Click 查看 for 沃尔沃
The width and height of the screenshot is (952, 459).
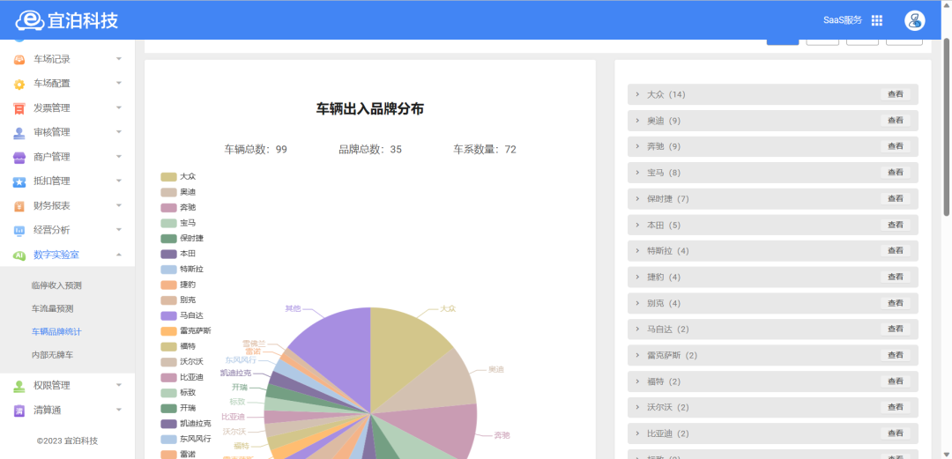coord(896,407)
